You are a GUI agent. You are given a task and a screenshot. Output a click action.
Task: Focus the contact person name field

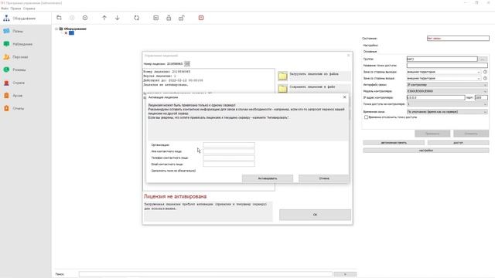[229, 151]
